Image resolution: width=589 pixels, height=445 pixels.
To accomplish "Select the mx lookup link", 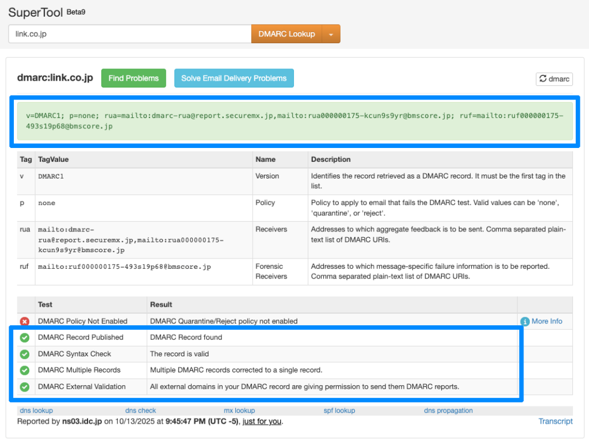I will [239, 410].
